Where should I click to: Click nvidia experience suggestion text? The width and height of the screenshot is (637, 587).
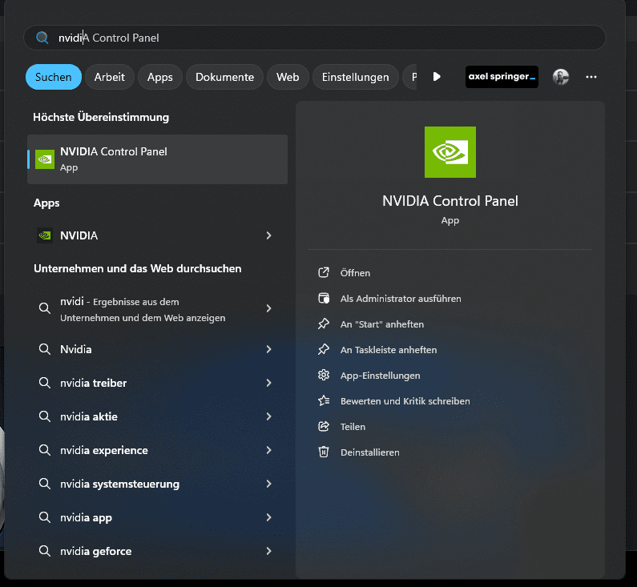pos(104,450)
